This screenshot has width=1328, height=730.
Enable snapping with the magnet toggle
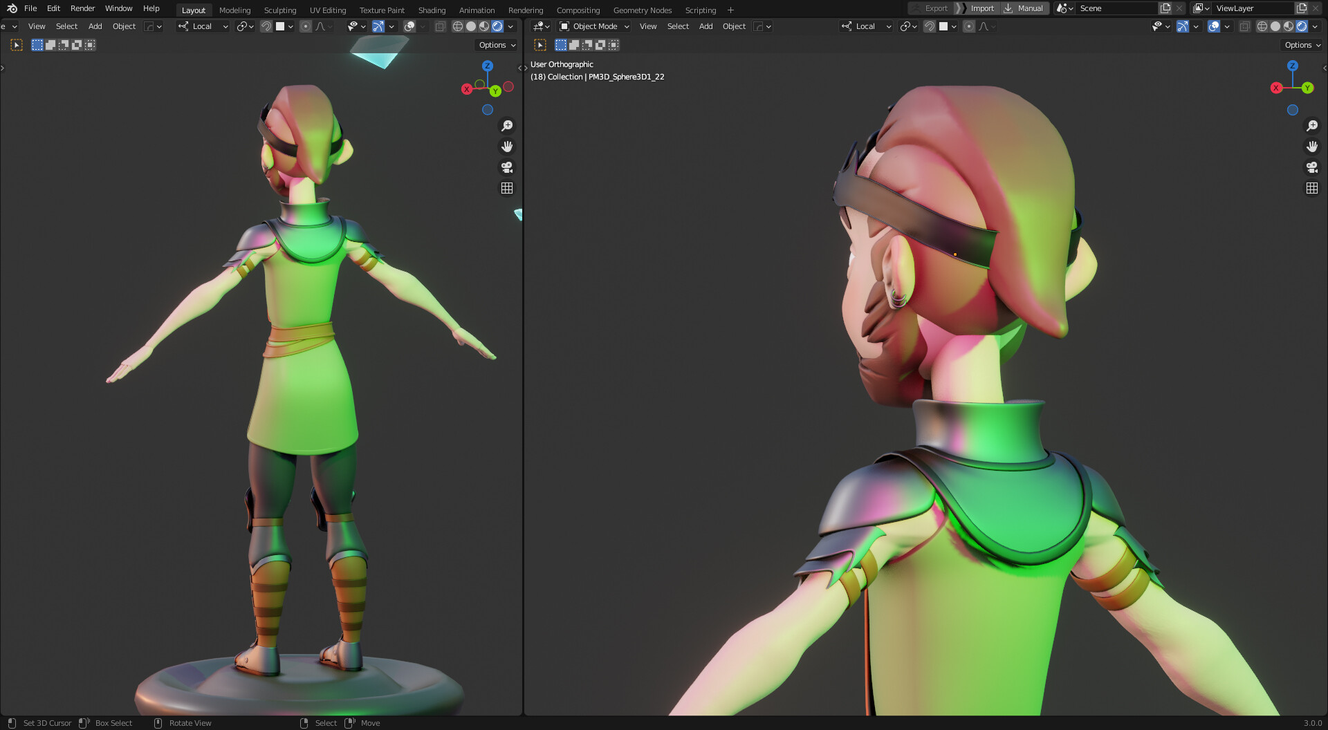tap(266, 26)
